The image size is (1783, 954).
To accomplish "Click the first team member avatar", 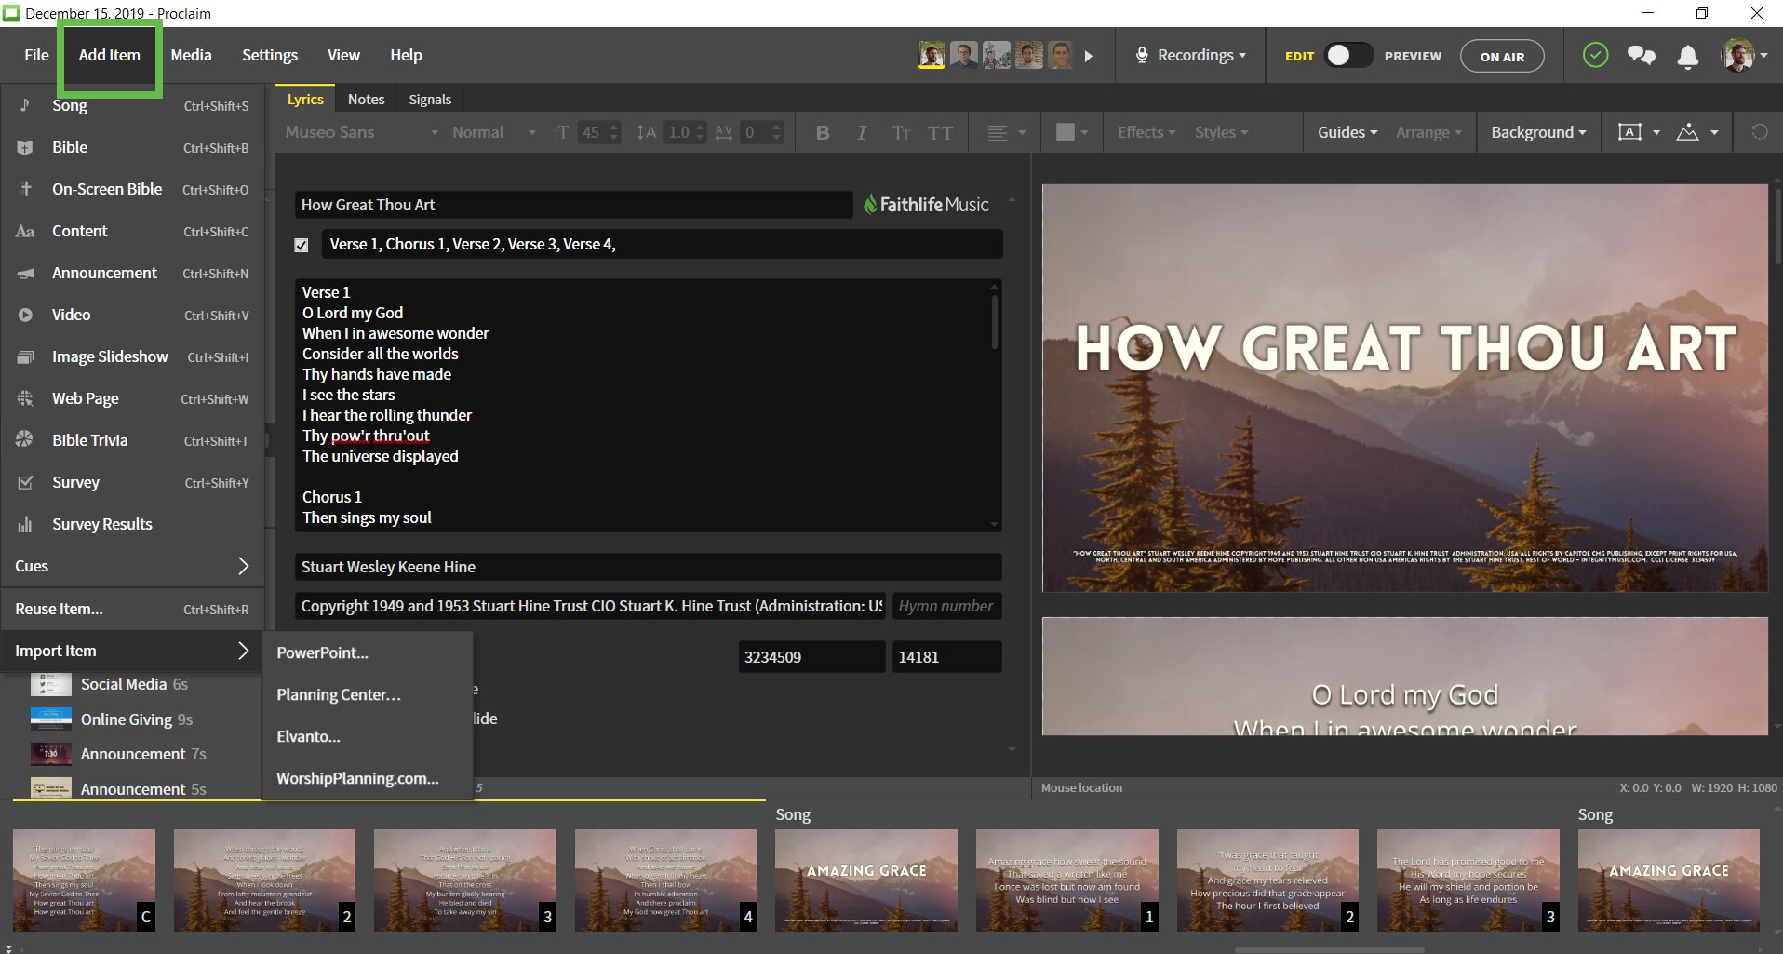I will click(932, 55).
